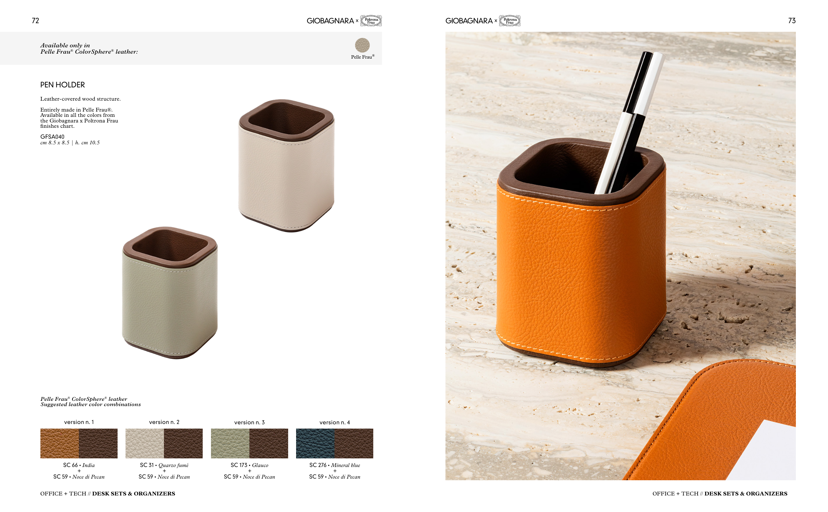Select the Mineral blue leather swatch
Image resolution: width=828 pixels, height=512 pixels.
pyautogui.click(x=315, y=443)
